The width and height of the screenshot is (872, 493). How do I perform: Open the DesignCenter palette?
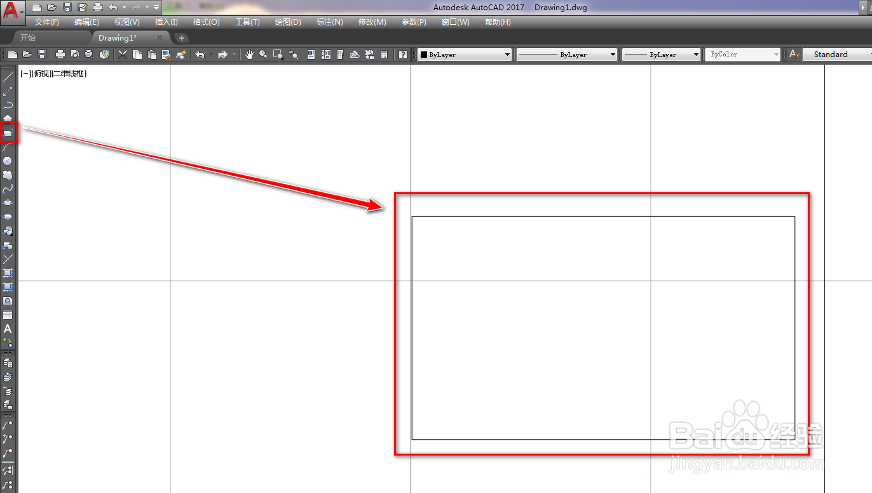point(325,55)
